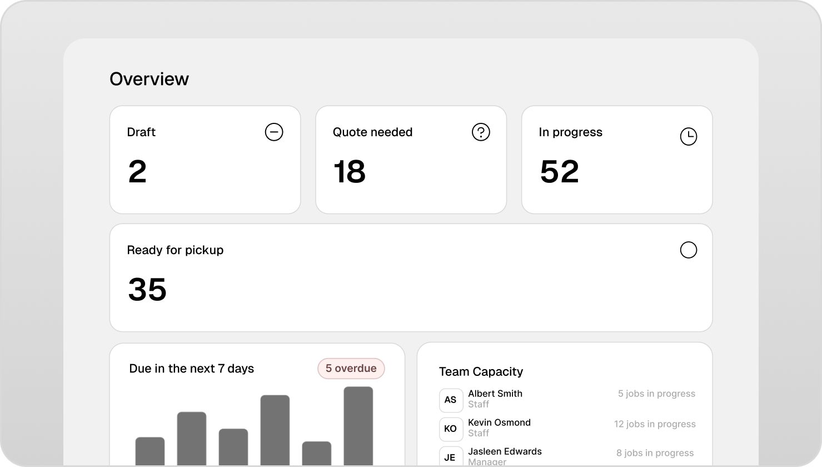The height and width of the screenshot is (467, 822).
Task: Click Jasleen Edwards' Manager label
Action: coord(486,461)
